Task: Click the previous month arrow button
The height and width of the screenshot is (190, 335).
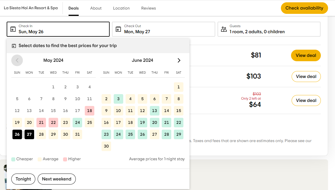Action: [17, 60]
